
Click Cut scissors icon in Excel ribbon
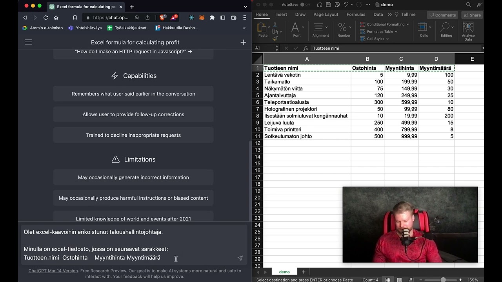[x=275, y=25]
